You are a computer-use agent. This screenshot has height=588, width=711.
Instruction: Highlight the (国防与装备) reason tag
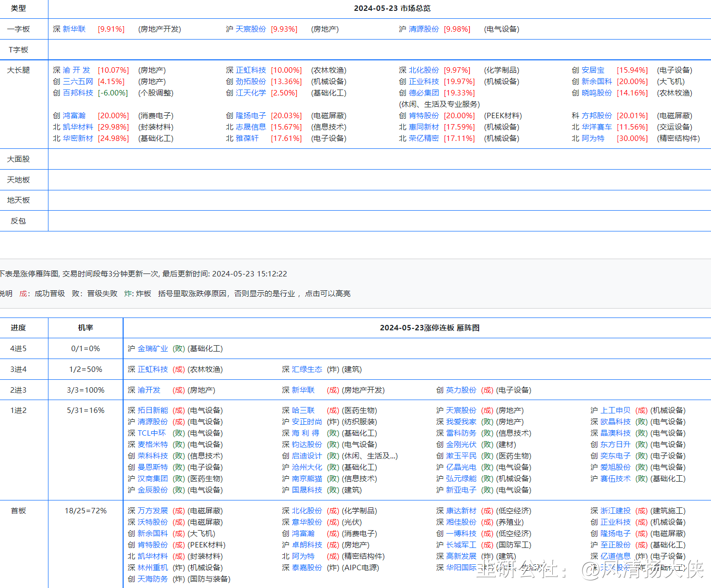(209, 579)
